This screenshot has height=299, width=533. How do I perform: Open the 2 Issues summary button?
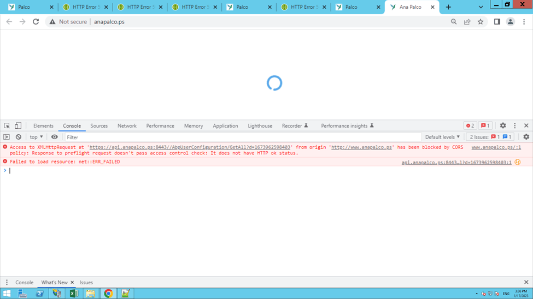click(x=490, y=137)
